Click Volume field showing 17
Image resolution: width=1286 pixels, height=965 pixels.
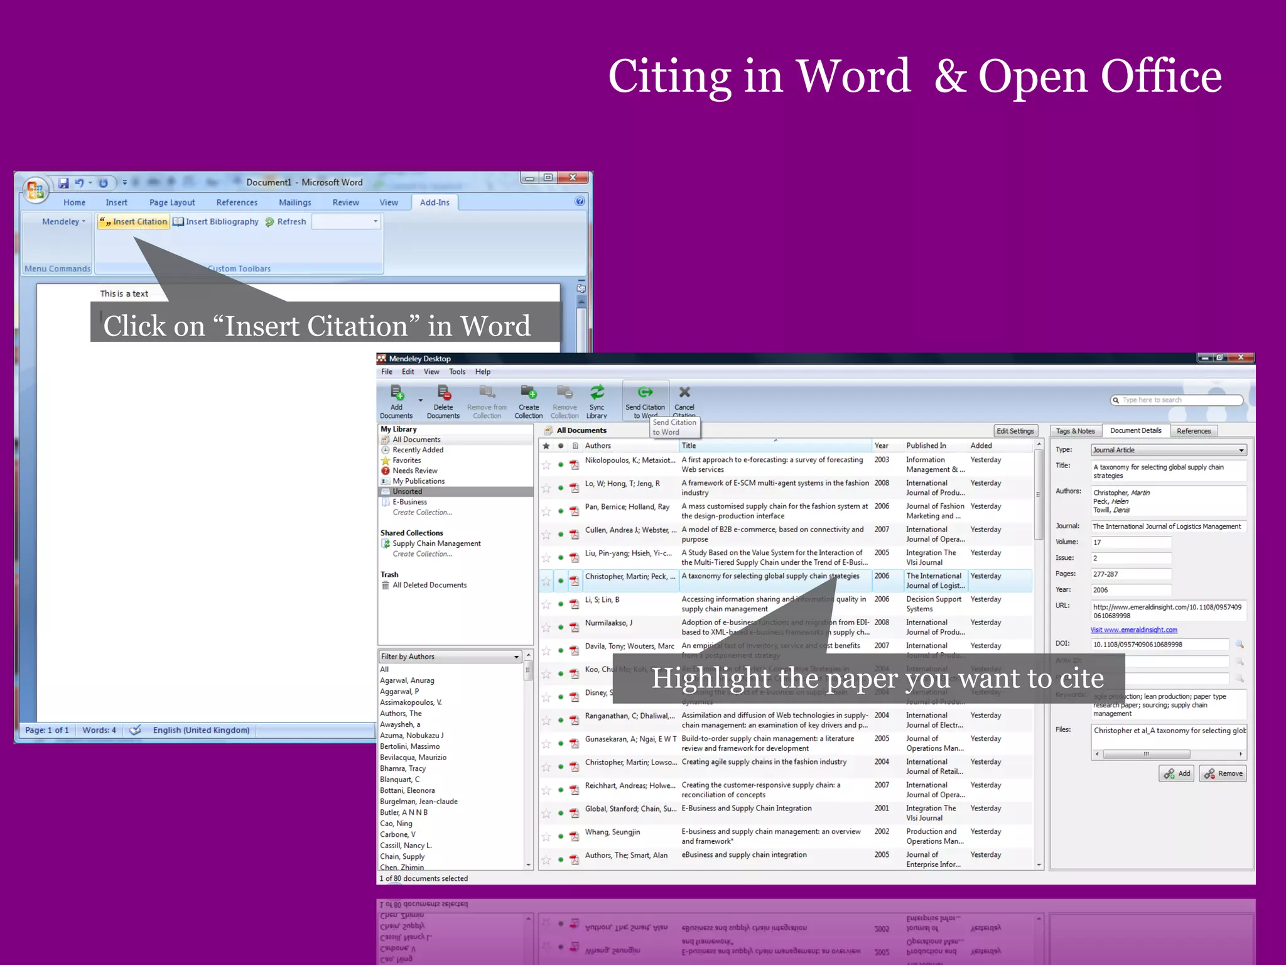tap(1131, 542)
